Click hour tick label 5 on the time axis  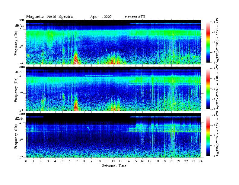point(62,161)
